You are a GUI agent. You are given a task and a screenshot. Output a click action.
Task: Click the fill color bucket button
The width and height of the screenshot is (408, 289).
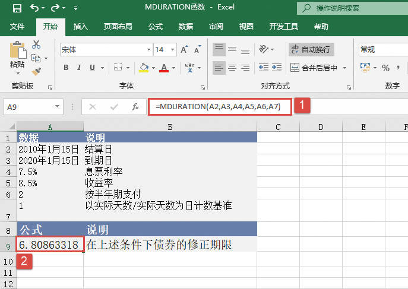click(143, 68)
